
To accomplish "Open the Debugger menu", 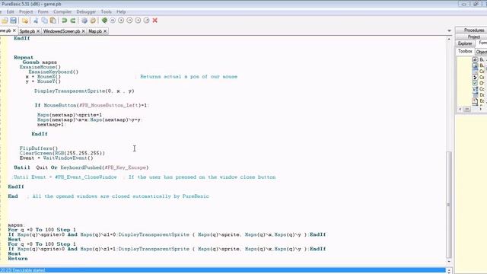I will [x=86, y=12].
